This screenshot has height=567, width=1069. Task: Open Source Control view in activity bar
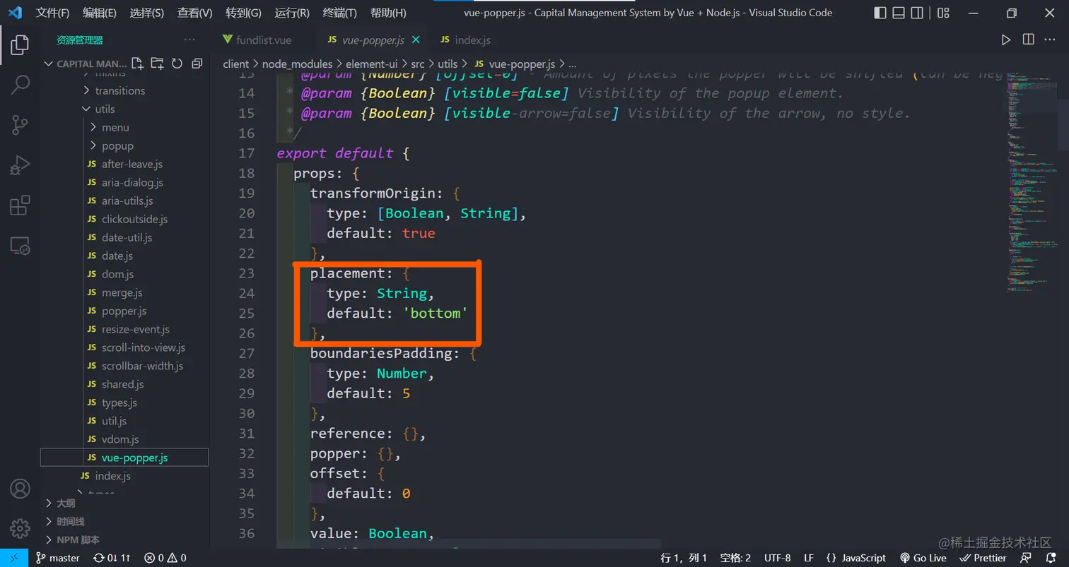pyautogui.click(x=20, y=126)
